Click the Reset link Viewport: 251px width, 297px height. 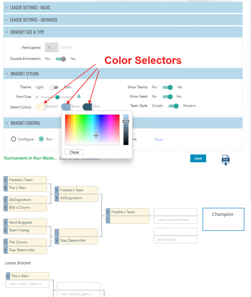tap(159, 139)
